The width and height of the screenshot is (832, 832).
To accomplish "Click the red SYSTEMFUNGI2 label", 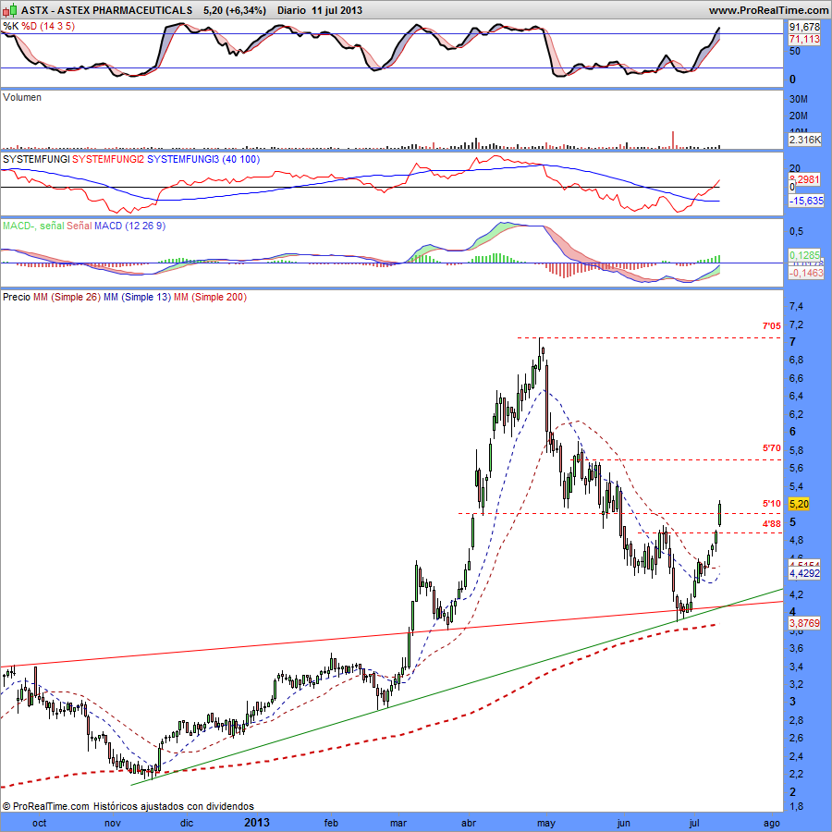I will [108, 159].
